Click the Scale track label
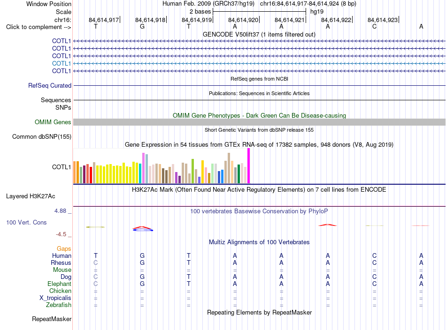The image size is (446, 330). tap(63, 12)
